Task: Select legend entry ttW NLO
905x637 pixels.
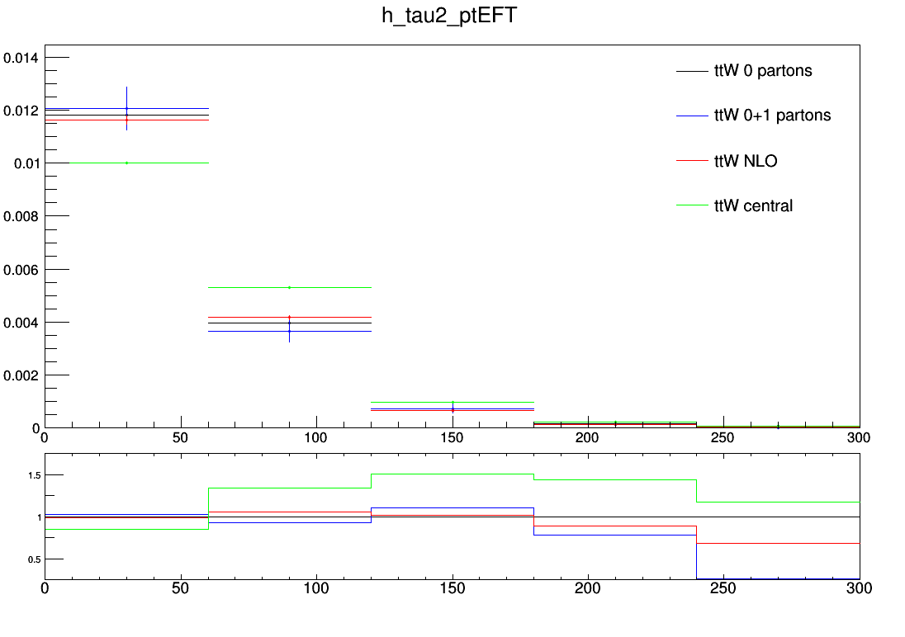Action: (746, 160)
